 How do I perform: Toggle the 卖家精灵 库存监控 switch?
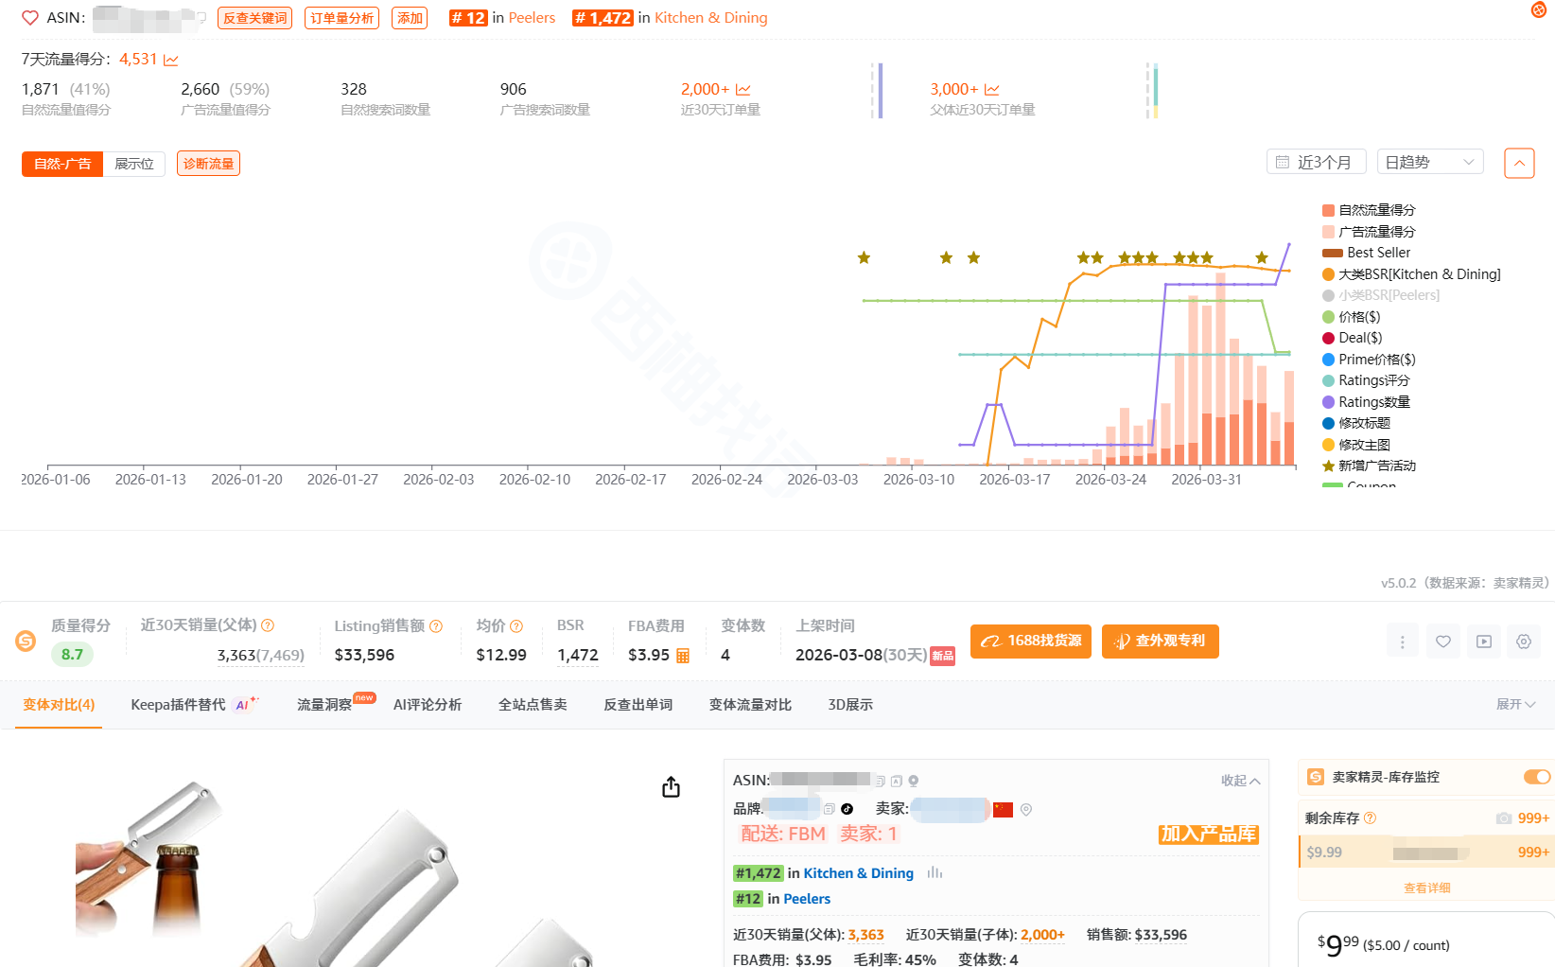[1536, 777]
